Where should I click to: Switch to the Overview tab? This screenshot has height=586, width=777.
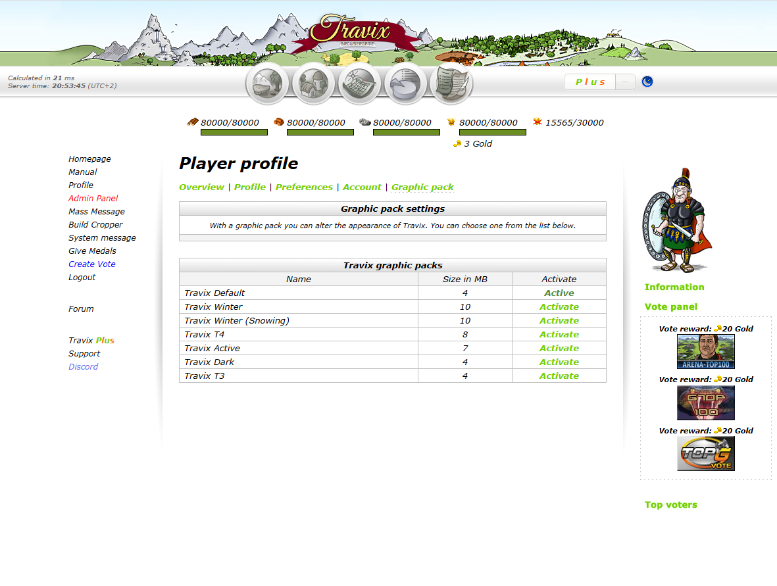202,187
